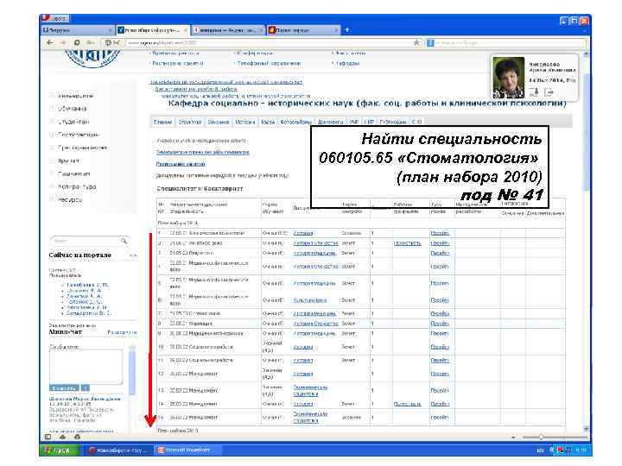This screenshot has width=622, height=466.
Task: Switch to the Фотоальбомы department tab
Action: tap(296, 122)
